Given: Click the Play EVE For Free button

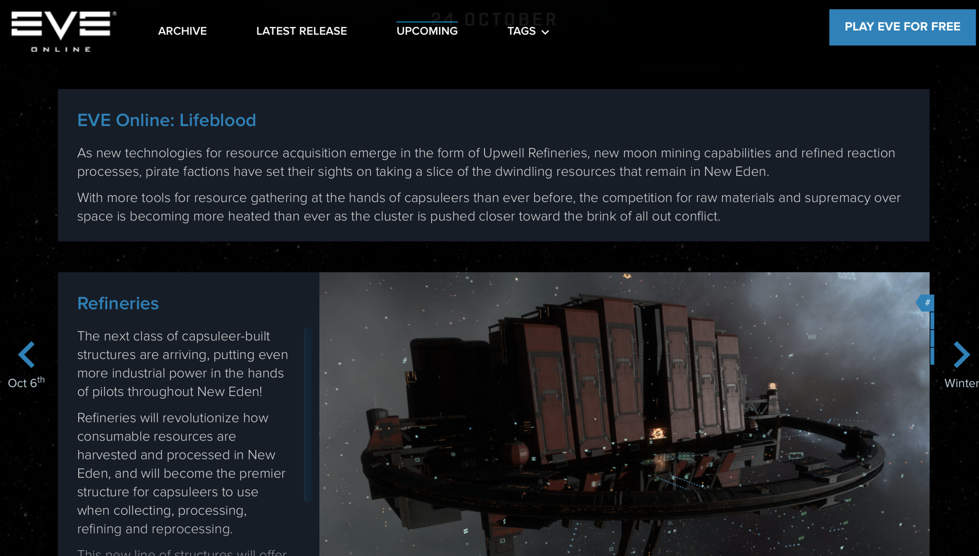Looking at the screenshot, I should point(902,27).
